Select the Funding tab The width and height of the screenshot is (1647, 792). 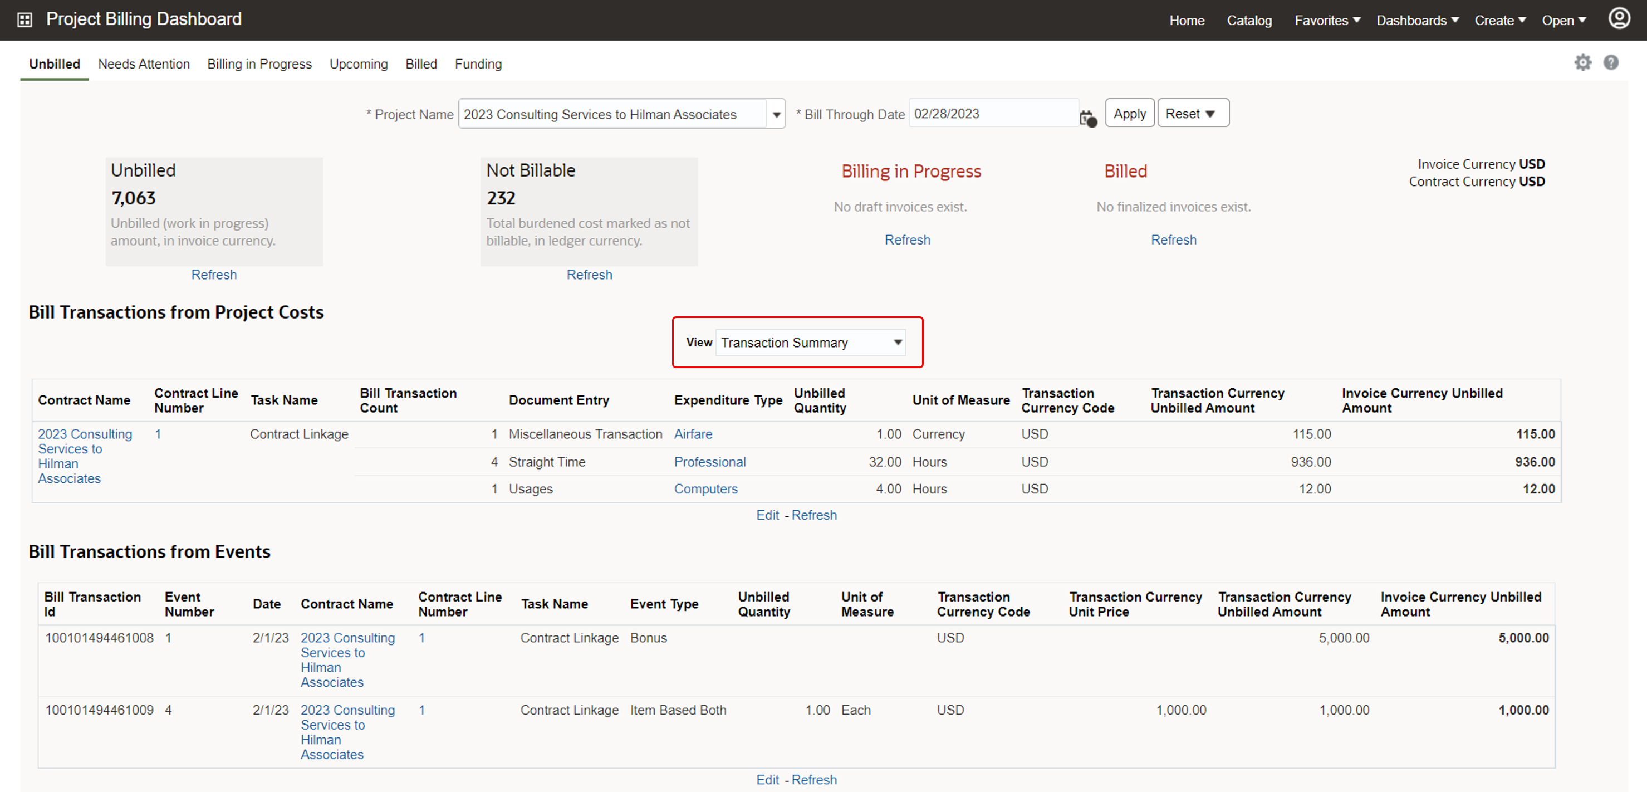pyautogui.click(x=478, y=64)
